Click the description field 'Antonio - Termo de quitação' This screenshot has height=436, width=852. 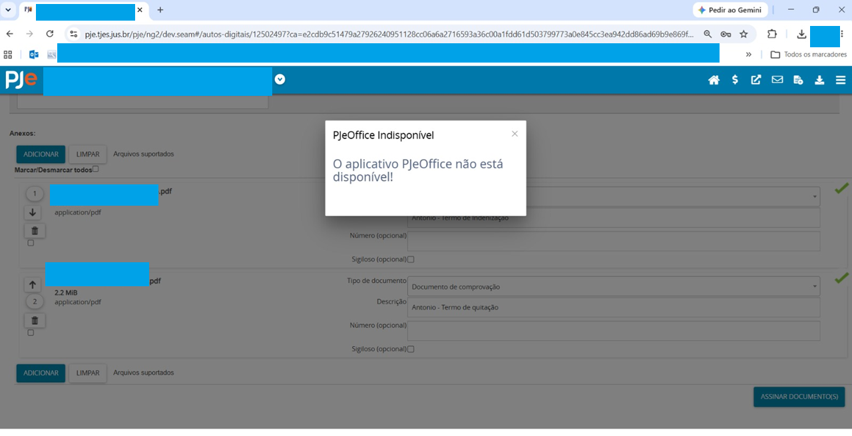coord(614,308)
